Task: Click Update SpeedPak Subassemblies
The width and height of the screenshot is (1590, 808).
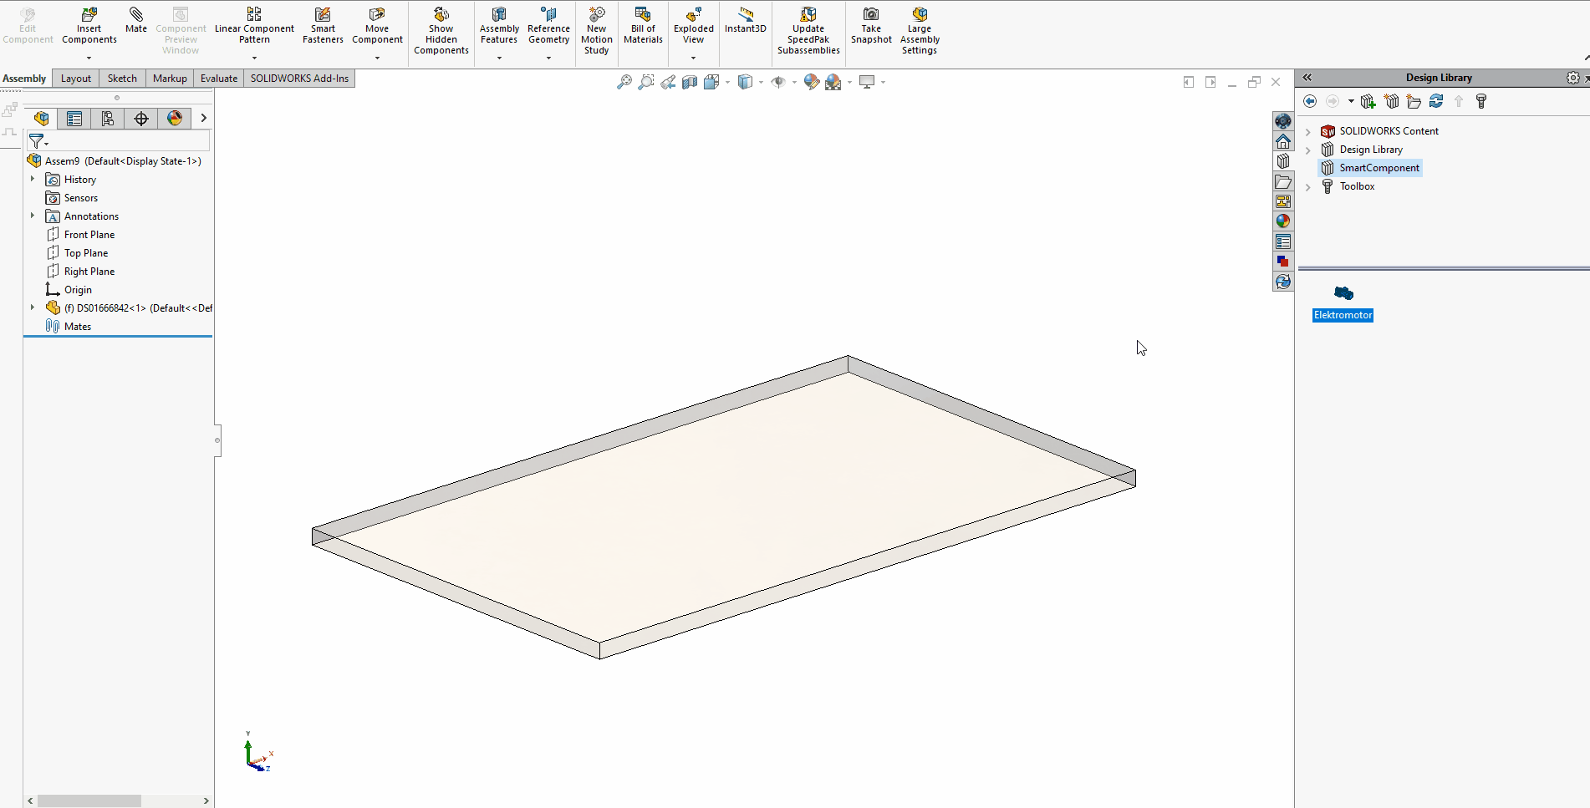Action: coord(808,31)
